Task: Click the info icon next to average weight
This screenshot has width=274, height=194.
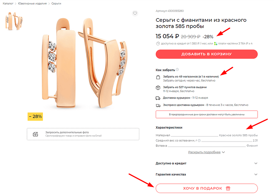Action: [199, 141]
